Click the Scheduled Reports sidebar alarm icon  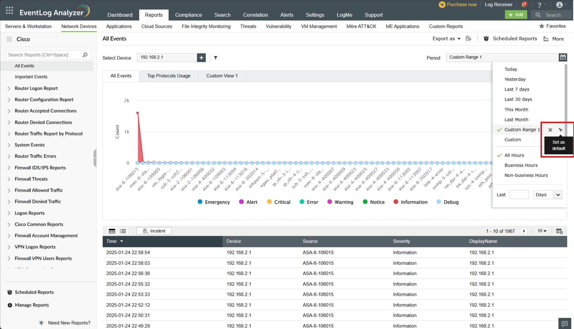click(10, 292)
